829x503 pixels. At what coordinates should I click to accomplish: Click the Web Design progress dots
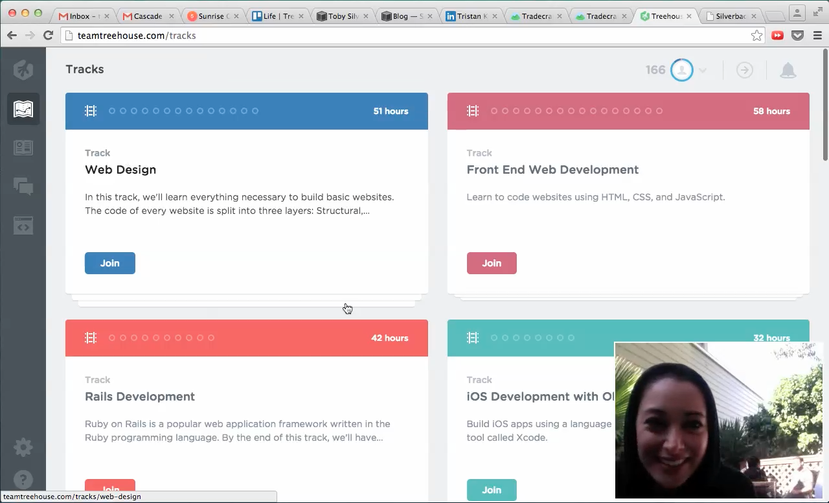click(183, 111)
